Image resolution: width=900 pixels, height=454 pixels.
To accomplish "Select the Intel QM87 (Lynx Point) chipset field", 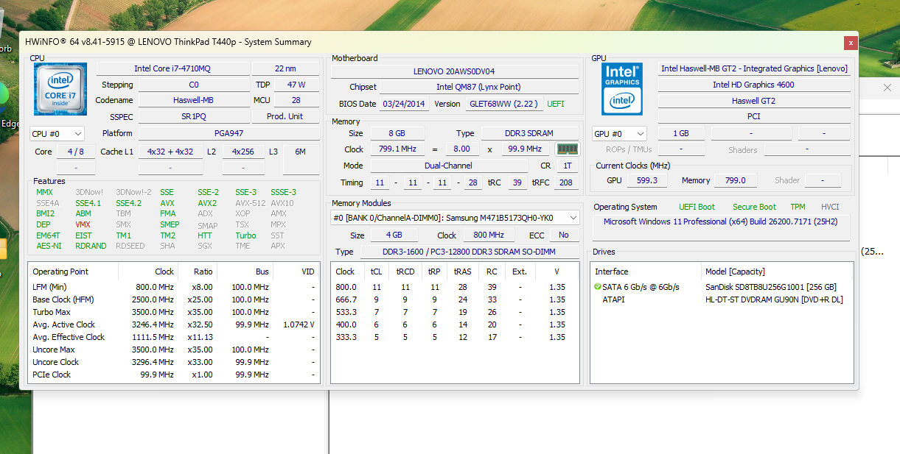I will 478,87.
